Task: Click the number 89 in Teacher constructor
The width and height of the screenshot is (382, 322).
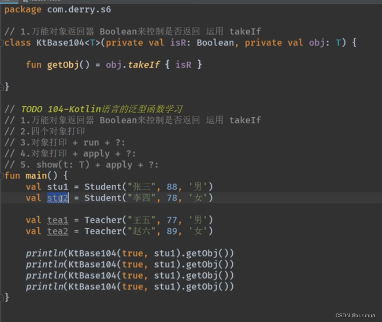Action: coord(172,231)
